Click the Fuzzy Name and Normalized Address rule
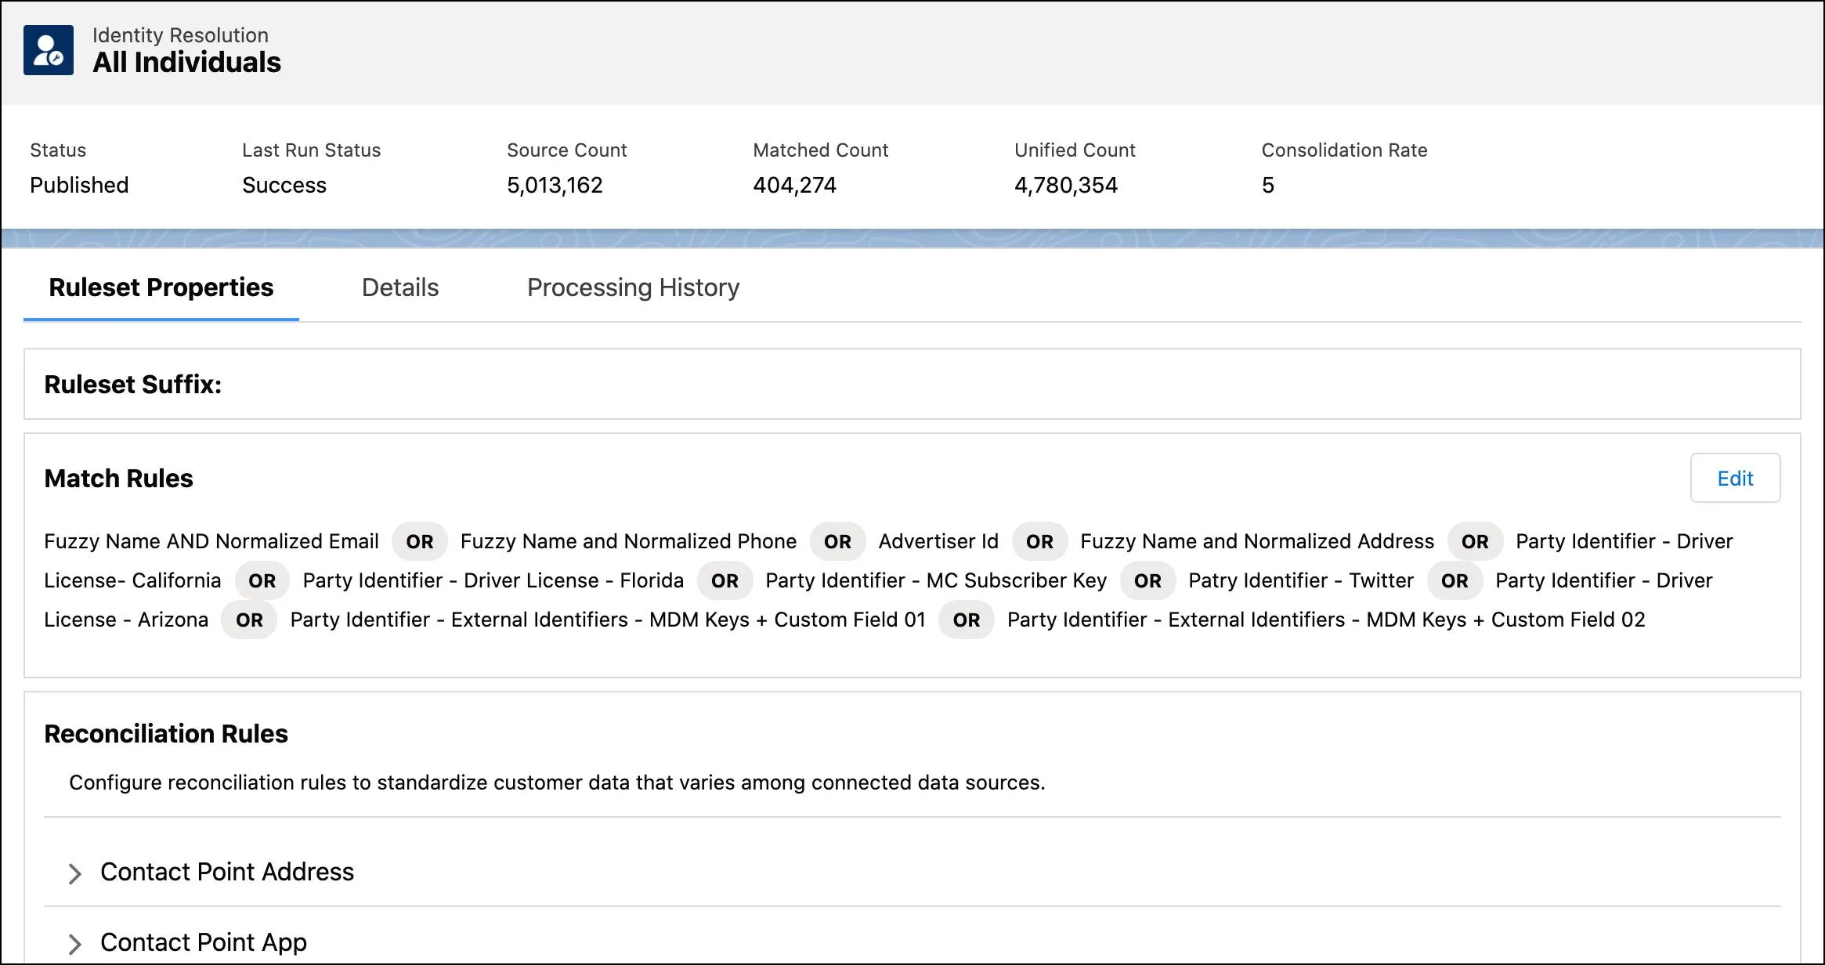This screenshot has width=1825, height=965. [1257, 541]
